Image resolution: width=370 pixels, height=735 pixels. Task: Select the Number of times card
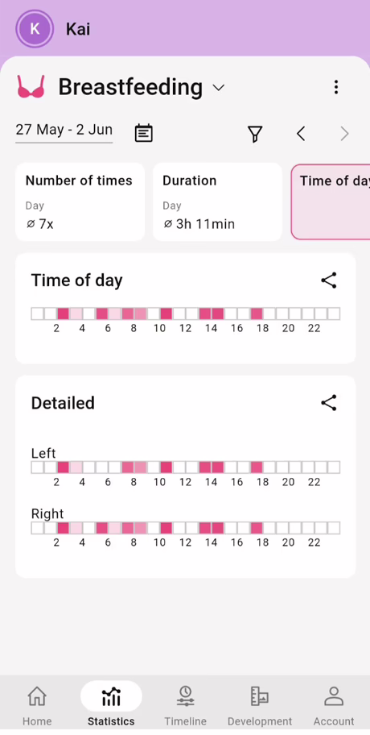(x=80, y=202)
